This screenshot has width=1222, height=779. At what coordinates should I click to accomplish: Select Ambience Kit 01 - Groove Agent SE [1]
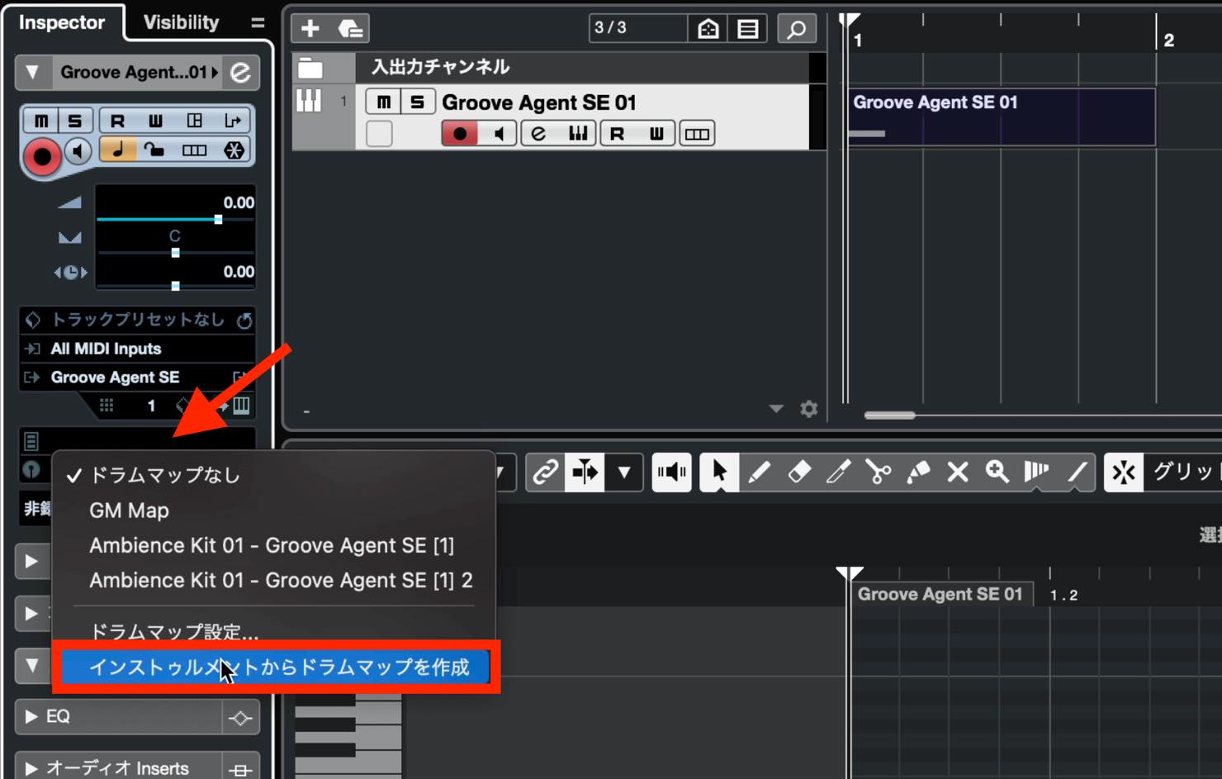(273, 545)
